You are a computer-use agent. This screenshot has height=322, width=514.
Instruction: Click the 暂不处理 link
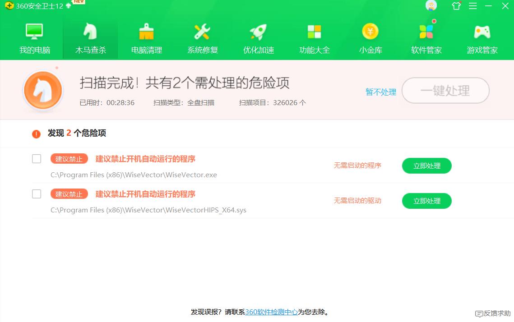tap(380, 92)
